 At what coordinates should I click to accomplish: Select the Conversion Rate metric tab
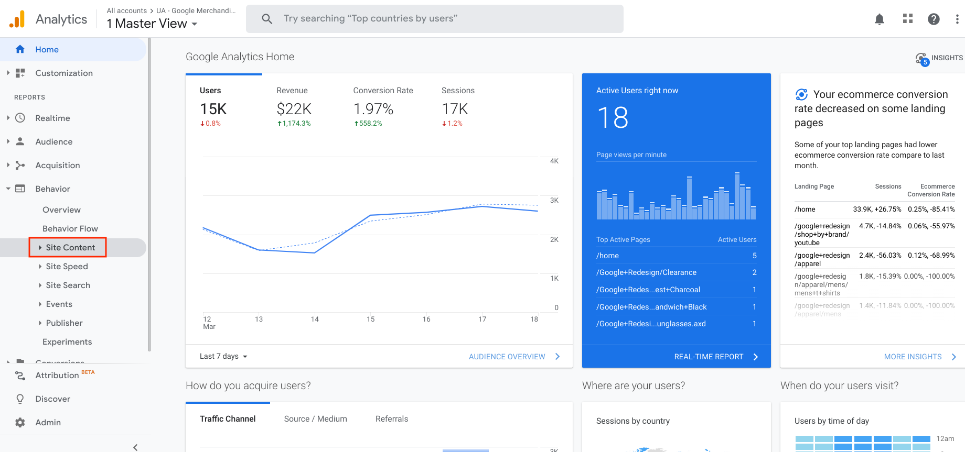click(383, 107)
